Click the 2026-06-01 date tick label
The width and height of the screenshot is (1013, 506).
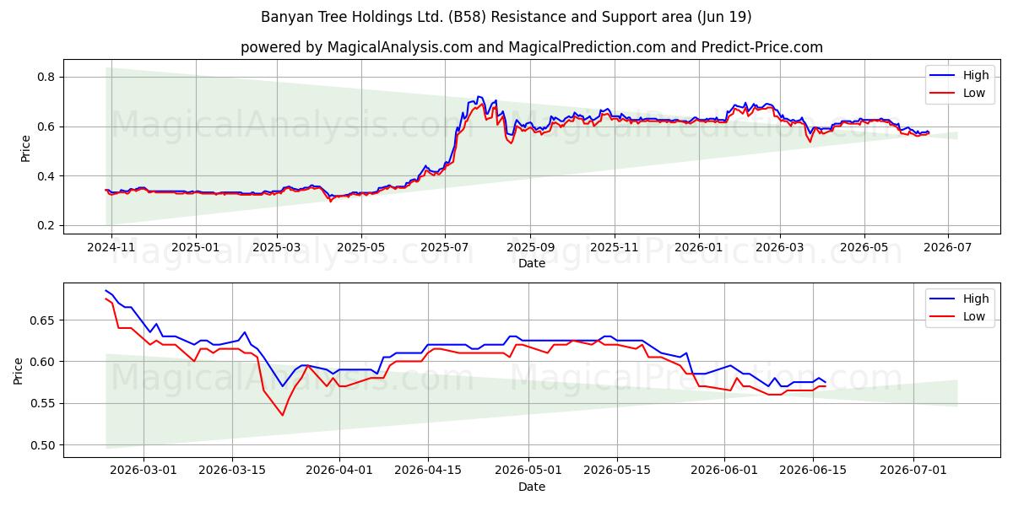[x=724, y=472]
